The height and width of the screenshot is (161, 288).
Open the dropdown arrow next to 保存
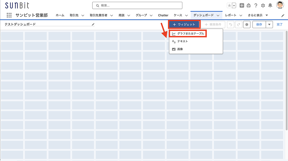[269, 24]
